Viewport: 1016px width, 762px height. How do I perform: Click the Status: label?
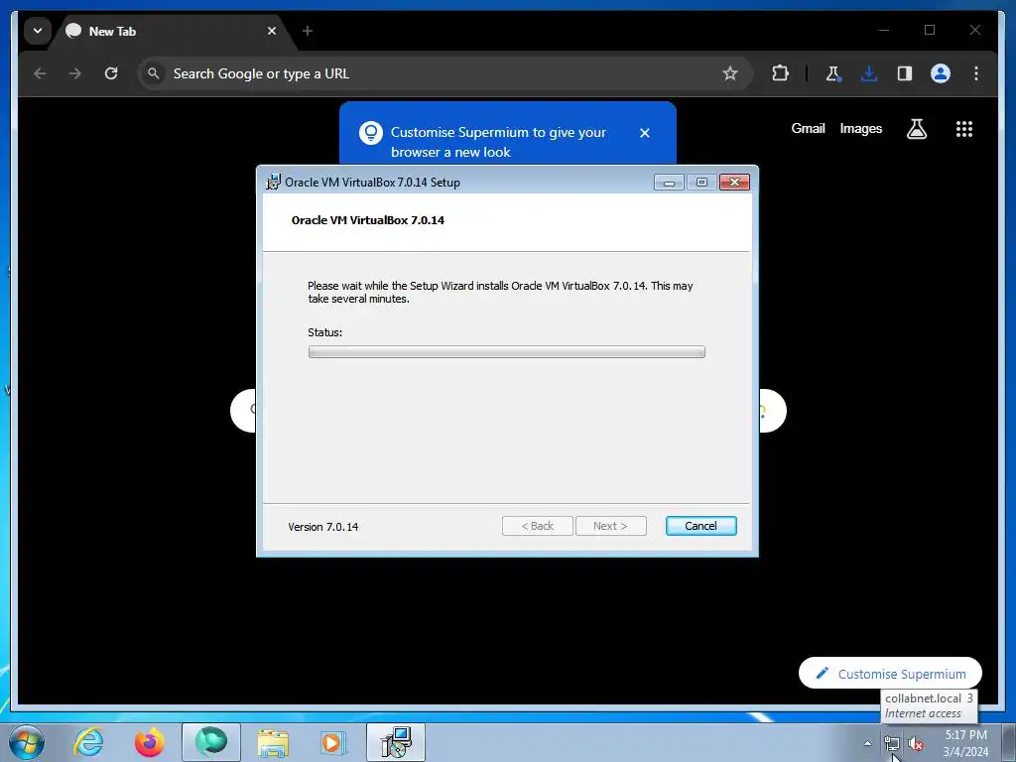(x=324, y=332)
